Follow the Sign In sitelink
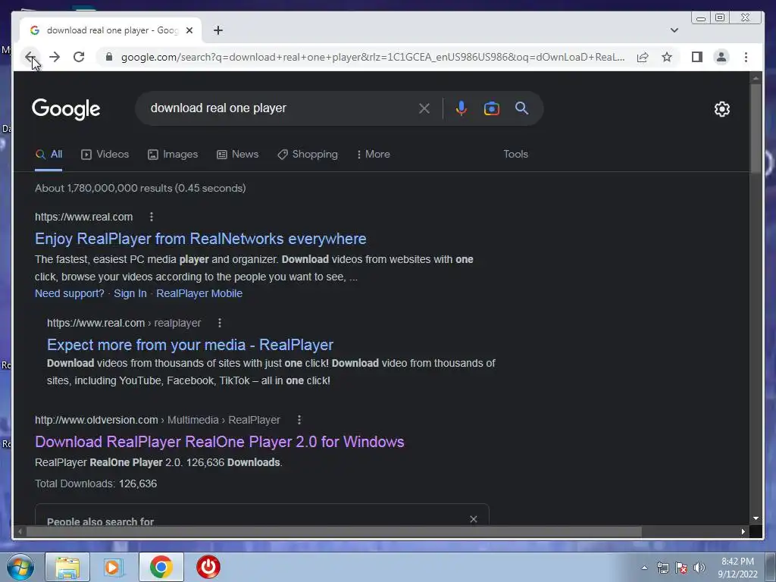Screen dimensions: 776x582 (130, 293)
